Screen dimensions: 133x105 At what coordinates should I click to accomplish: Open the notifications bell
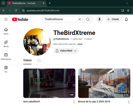tap(126, 19)
